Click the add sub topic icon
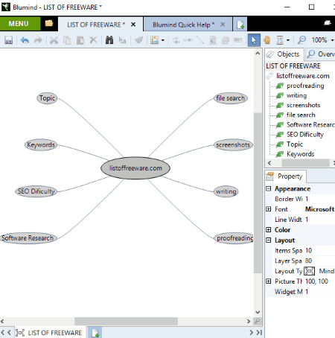The width and height of the screenshot is (335, 338). [x=176, y=40]
